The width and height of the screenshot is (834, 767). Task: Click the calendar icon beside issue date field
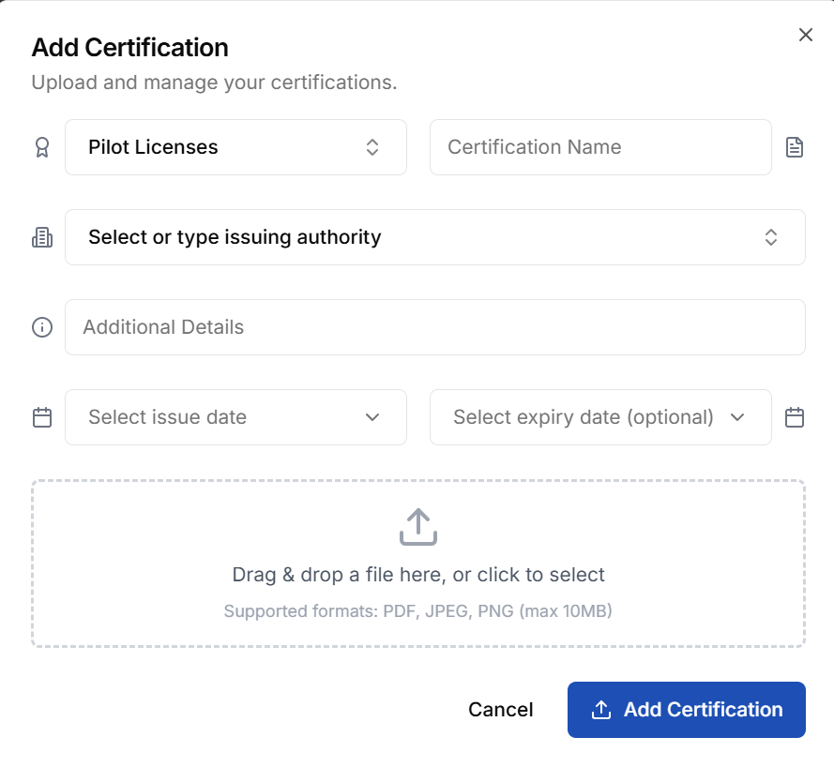pyautogui.click(x=41, y=417)
